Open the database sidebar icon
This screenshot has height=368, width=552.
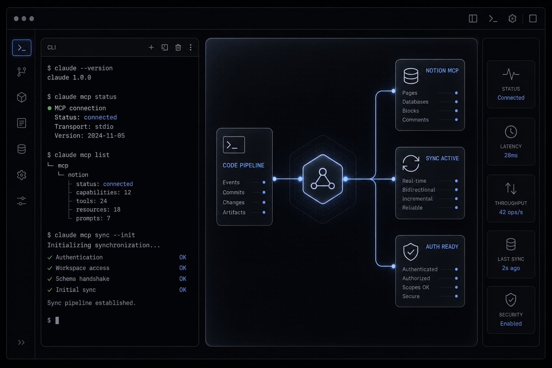pos(22,149)
